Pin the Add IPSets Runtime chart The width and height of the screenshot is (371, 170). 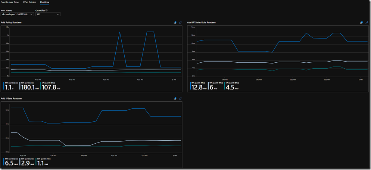click(x=181, y=98)
